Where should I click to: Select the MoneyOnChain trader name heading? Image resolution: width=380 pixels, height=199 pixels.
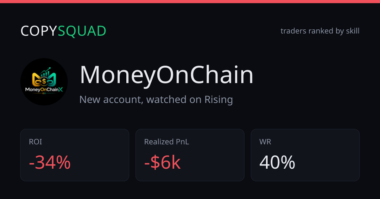click(x=167, y=75)
